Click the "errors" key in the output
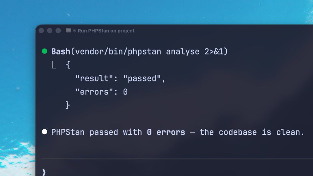This screenshot has height=176, width=313. pyautogui.click(x=94, y=92)
